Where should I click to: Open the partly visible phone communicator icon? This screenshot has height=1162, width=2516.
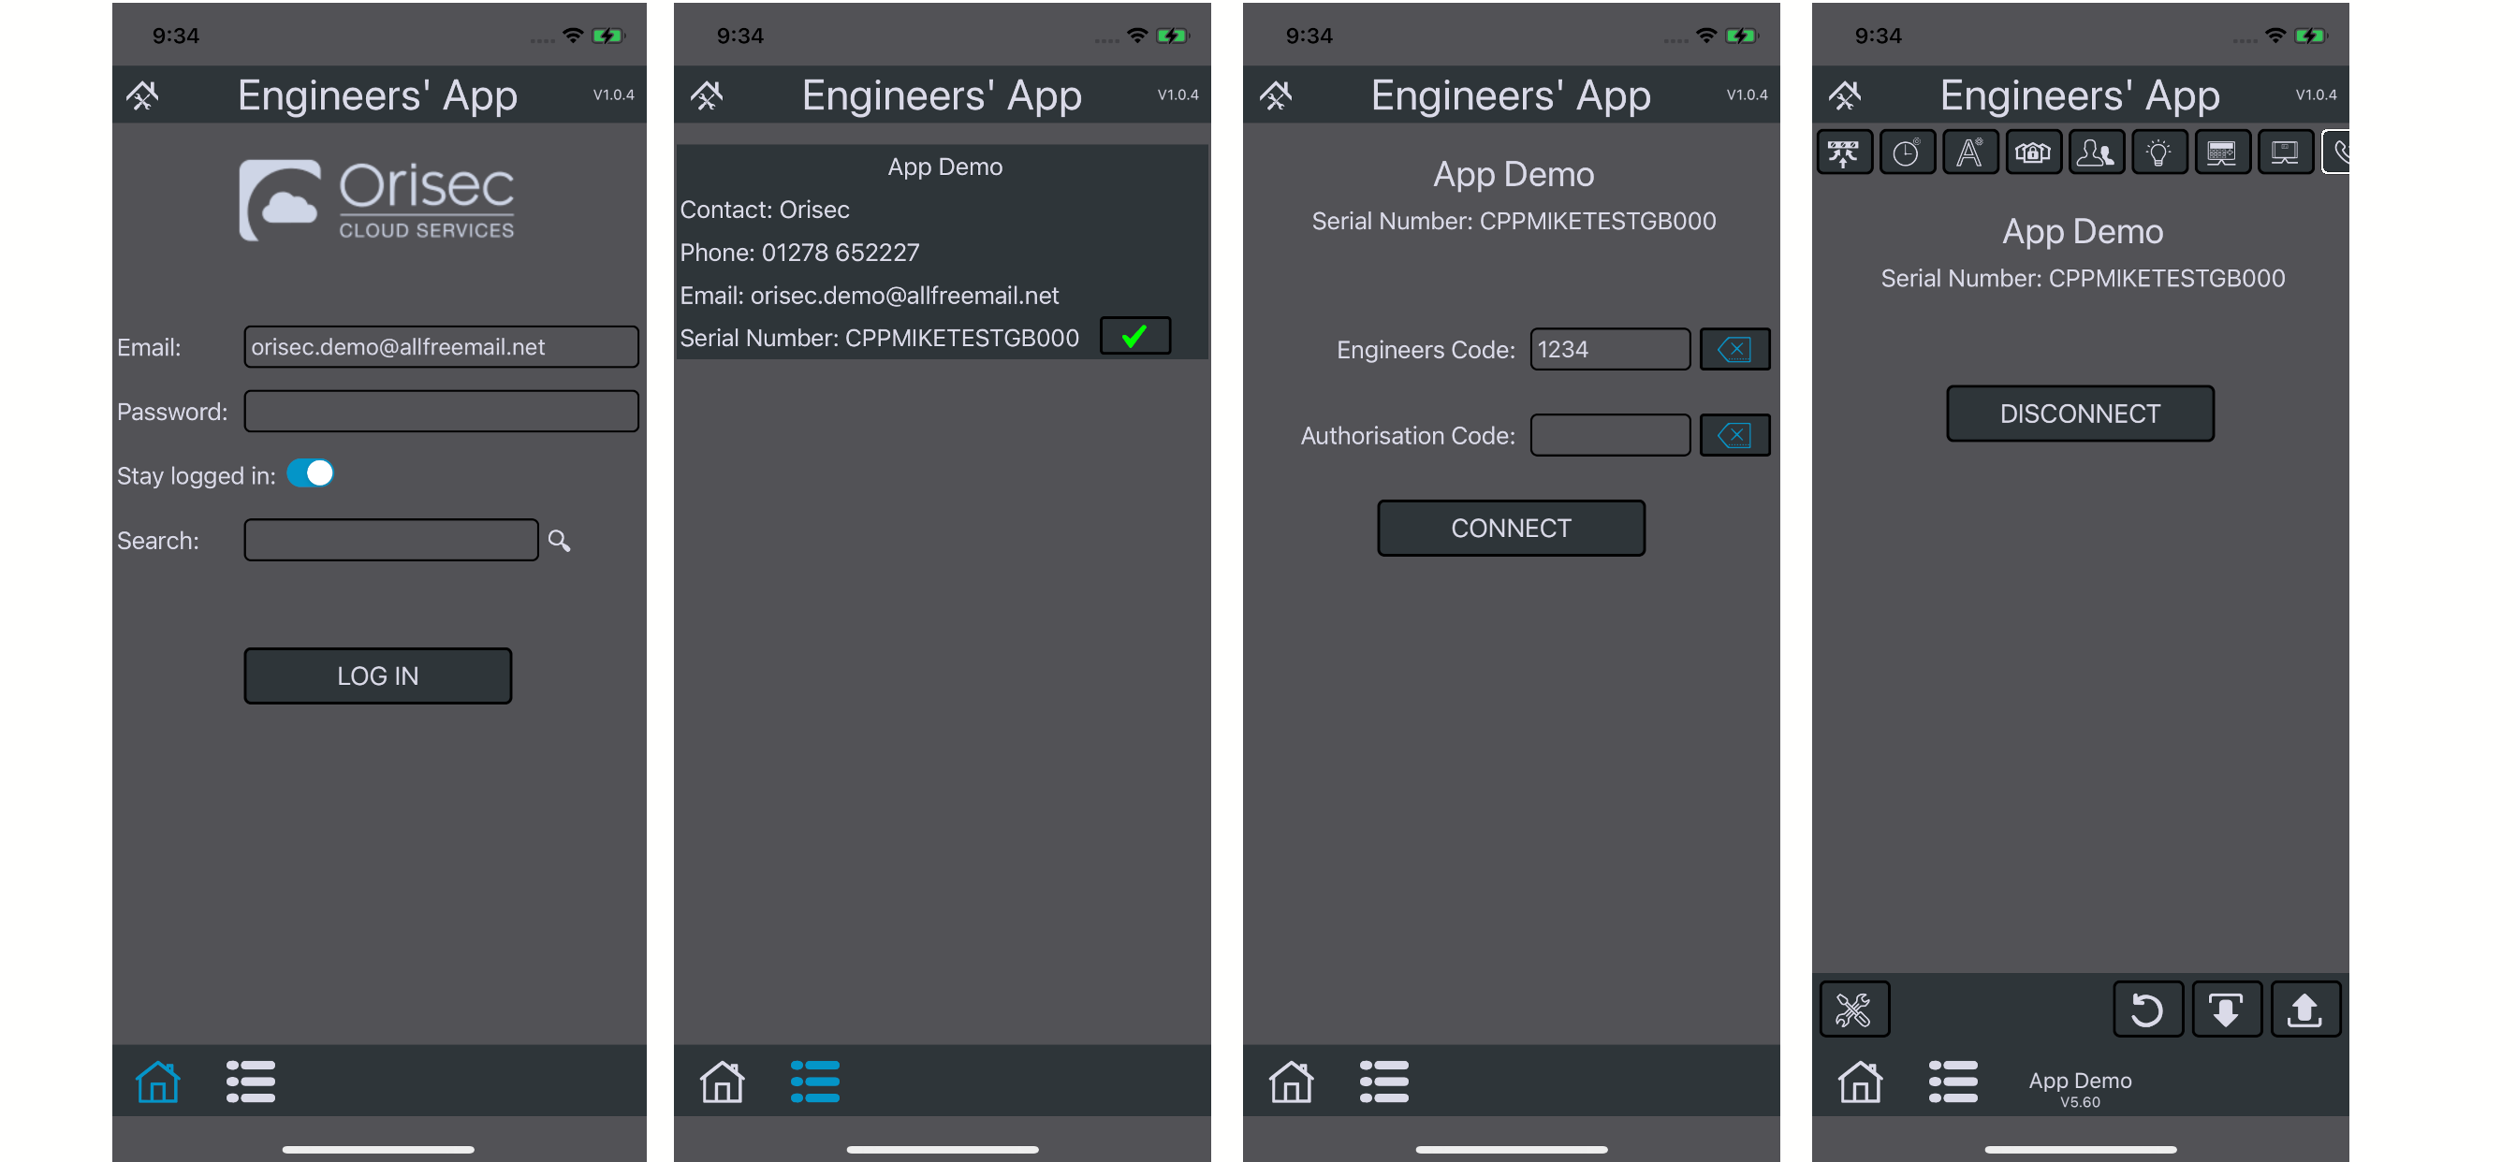[2336, 153]
